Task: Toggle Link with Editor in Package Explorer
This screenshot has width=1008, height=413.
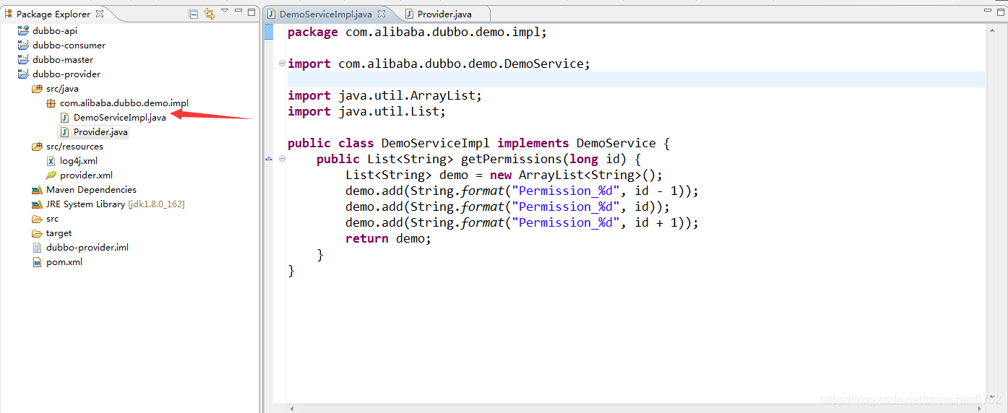Action: coord(210,13)
